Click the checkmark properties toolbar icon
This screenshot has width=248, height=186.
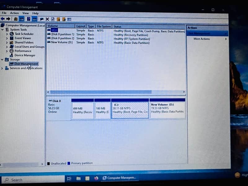coord(53,19)
